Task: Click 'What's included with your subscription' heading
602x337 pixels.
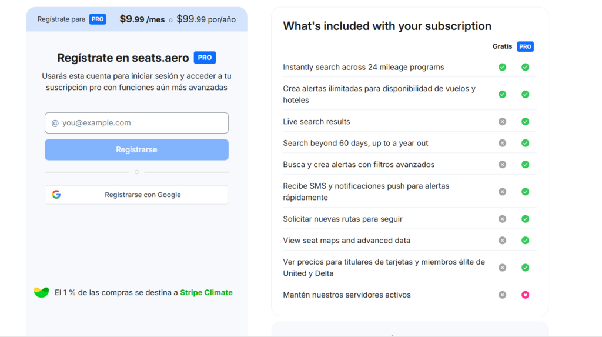Action: click(387, 26)
